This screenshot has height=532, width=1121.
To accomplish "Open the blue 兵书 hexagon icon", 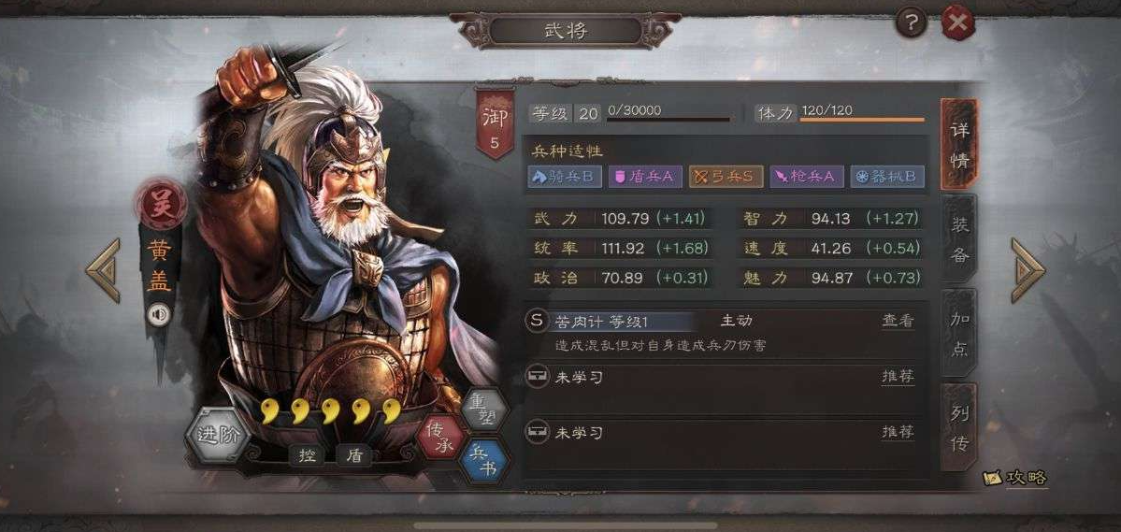I will point(485,461).
